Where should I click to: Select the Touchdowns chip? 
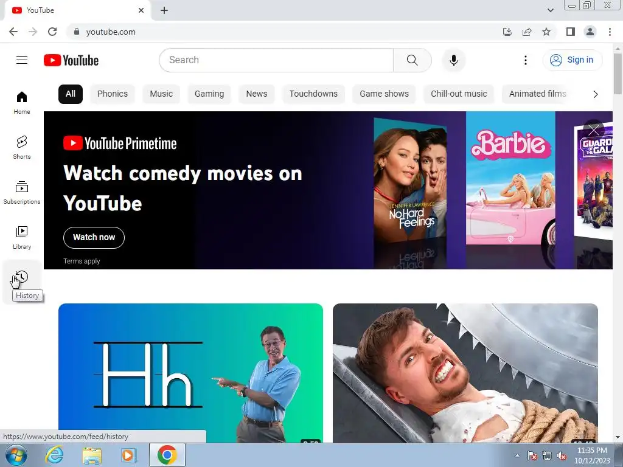pos(313,94)
